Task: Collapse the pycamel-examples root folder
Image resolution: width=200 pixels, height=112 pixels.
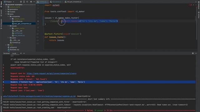Action: 4,5
